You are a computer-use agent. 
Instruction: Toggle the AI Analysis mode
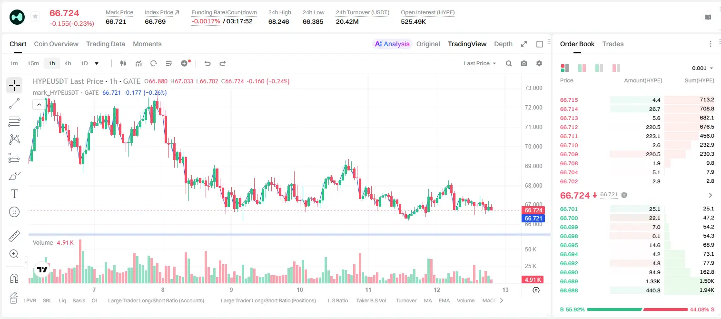pyautogui.click(x=392, y=44)
